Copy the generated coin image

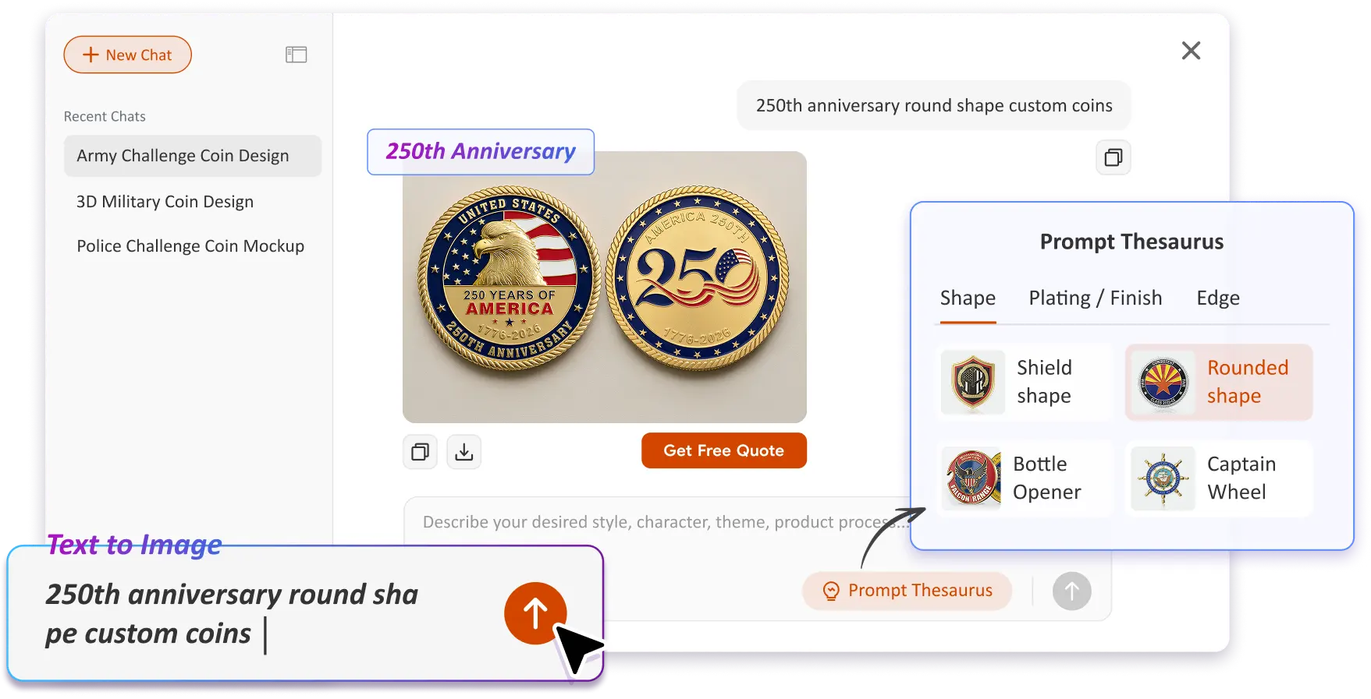(420, 452)
